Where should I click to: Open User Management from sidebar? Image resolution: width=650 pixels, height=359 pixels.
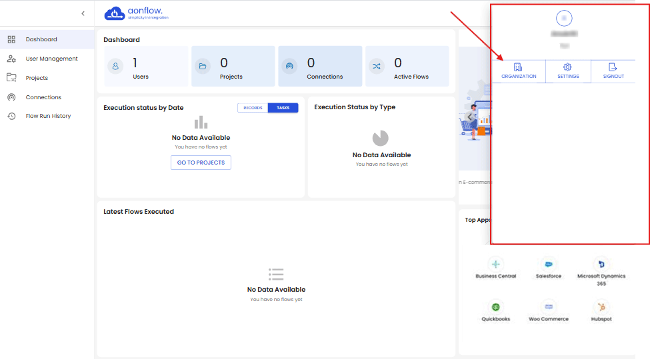pos(51,59)
